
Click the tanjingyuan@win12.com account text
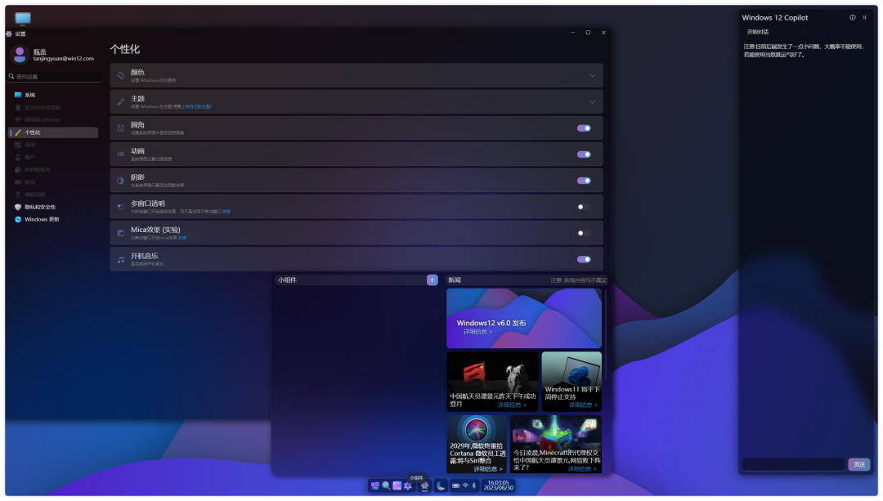(64, 59)
